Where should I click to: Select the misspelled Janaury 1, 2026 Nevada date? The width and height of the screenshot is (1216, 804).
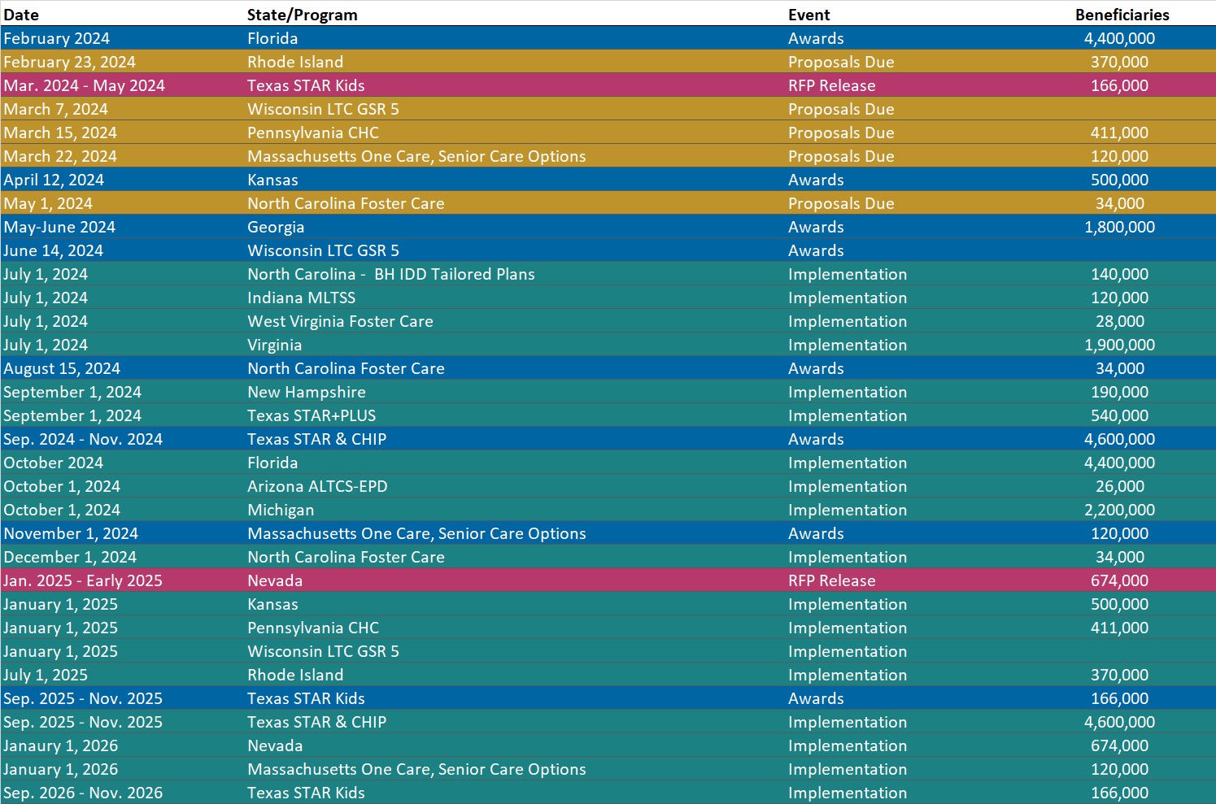[x=61, y=745]
